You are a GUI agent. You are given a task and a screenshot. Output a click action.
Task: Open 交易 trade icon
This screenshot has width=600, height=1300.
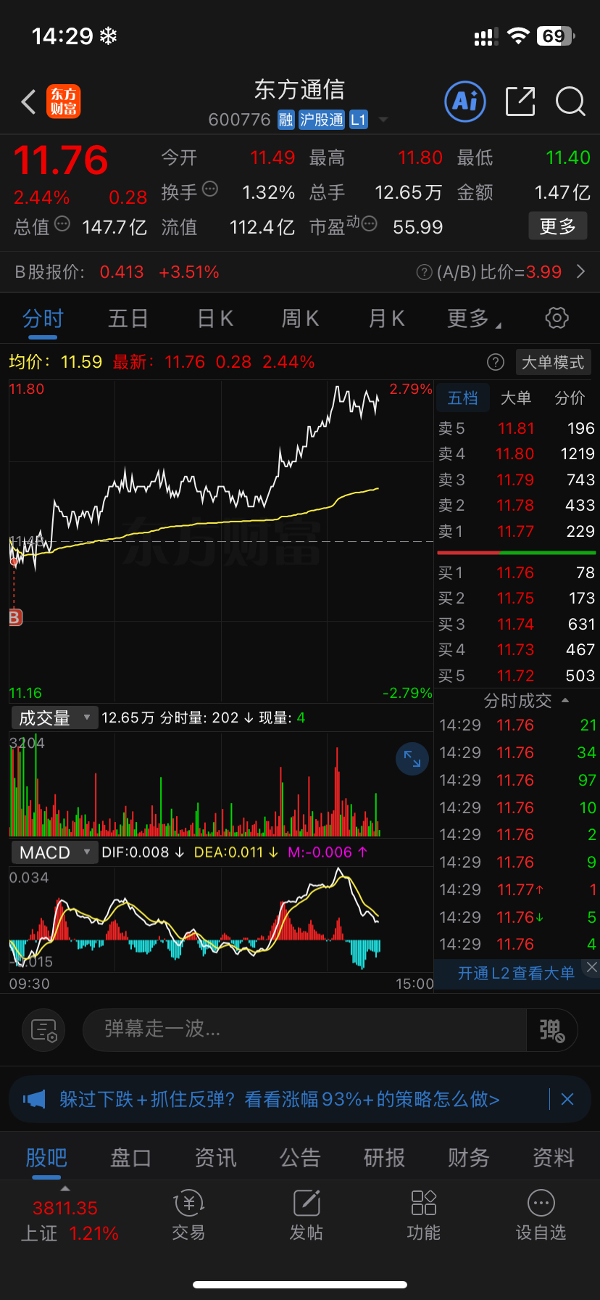[x=188, y=1215]
